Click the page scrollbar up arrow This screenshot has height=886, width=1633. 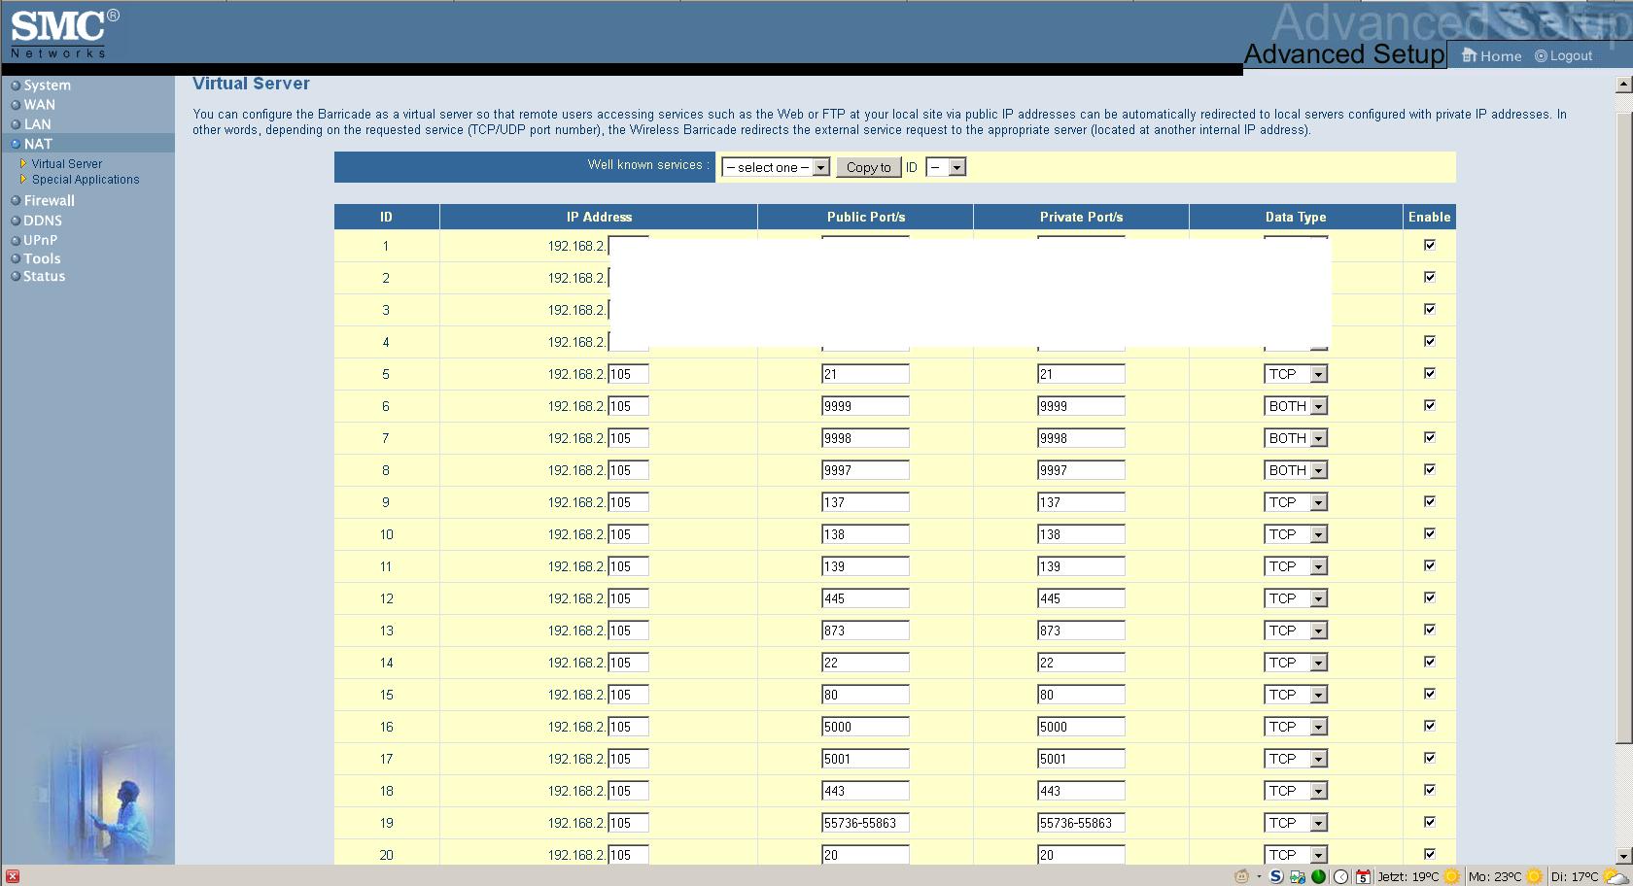(1623, 85)
